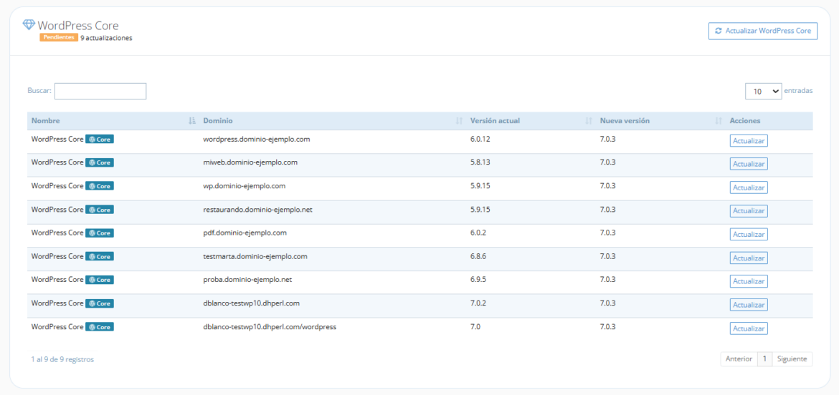The width and height of the screenshot is (839, 395).
Task: Select domain restaurando.dominio-ejemplo.net
Action: (258, 209)
